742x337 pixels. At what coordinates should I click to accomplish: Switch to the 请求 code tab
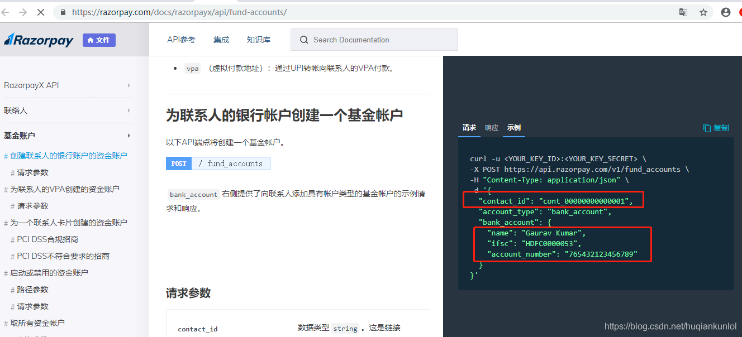coord(469,128)
